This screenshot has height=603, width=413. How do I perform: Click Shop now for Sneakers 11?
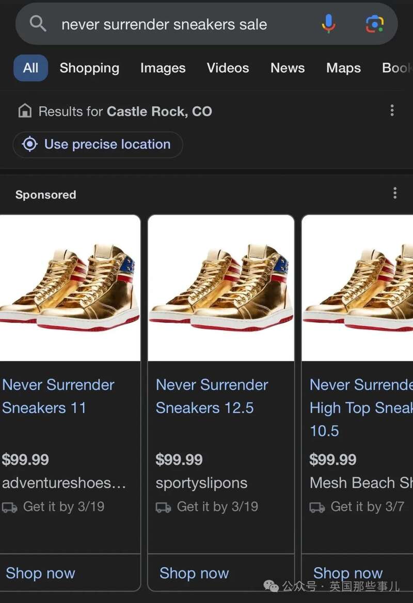click(x=40, y=573)
